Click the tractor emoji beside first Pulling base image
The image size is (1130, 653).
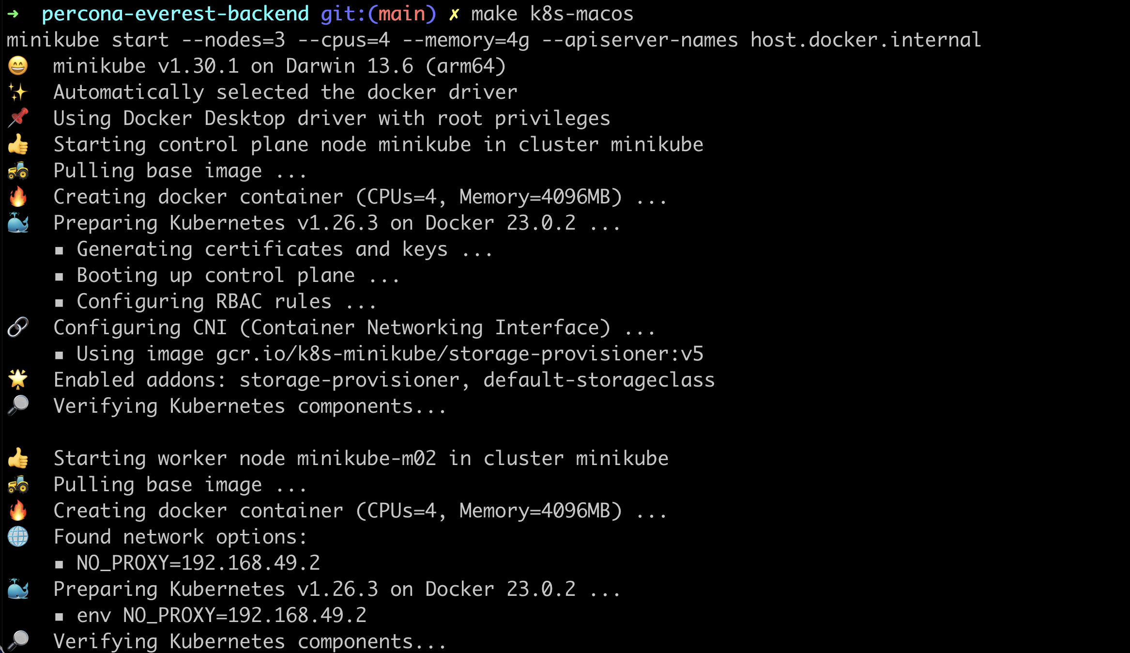click(18, 171)
